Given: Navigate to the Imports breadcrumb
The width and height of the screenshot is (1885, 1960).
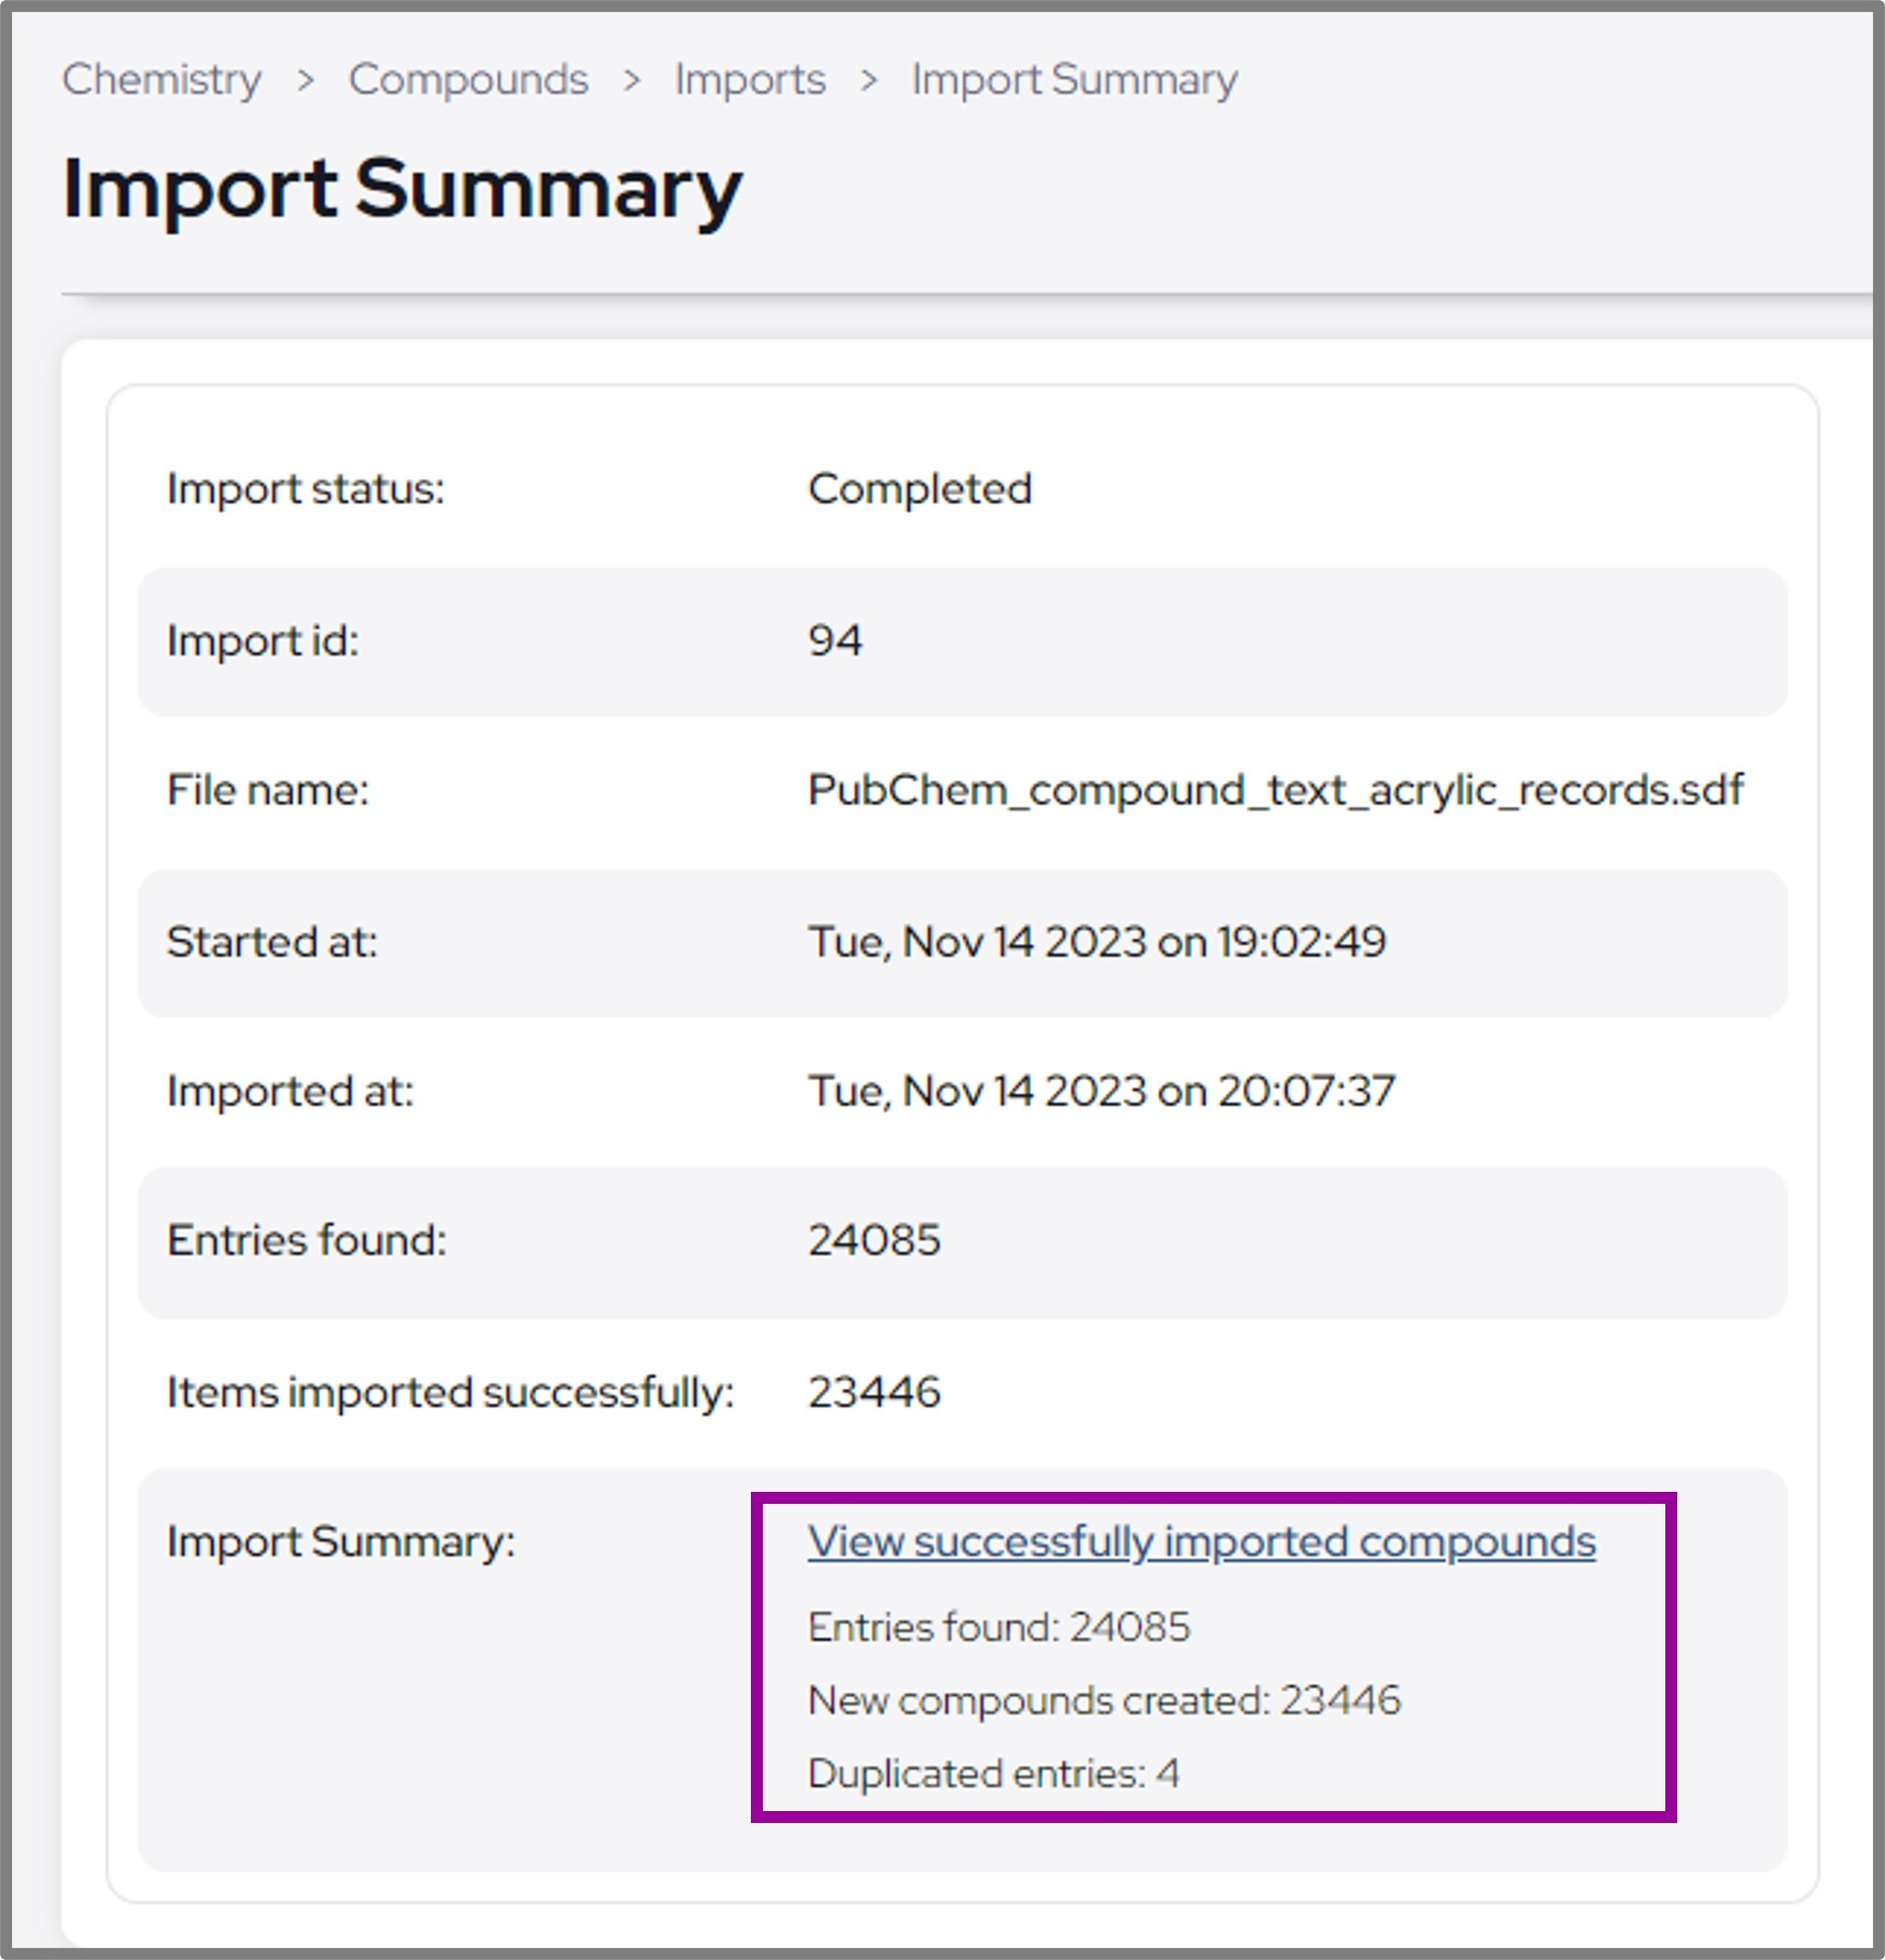Looking at the screenshot, I should 749,79.
